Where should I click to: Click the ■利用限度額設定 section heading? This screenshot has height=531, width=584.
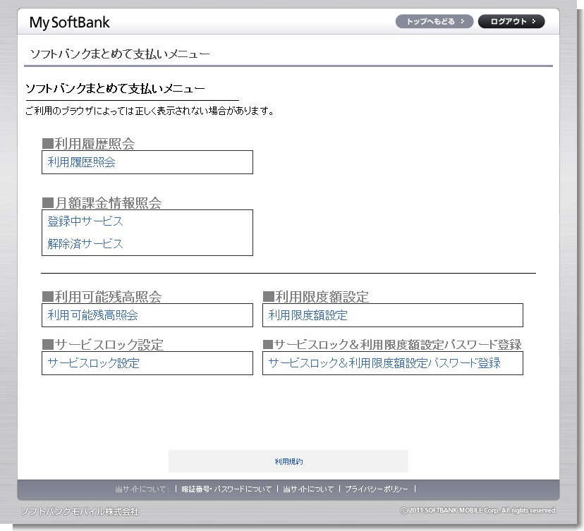pos(316,297)
